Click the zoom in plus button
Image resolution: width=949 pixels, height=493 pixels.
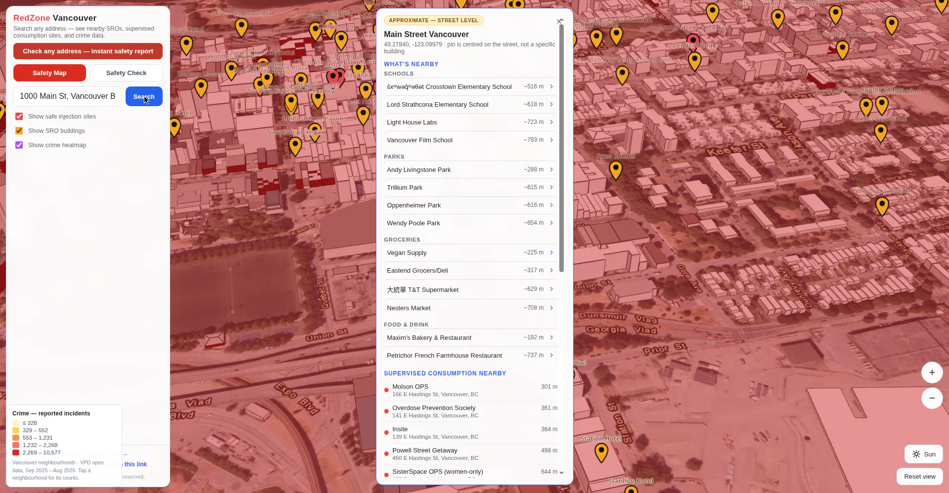tap(932, 372)
